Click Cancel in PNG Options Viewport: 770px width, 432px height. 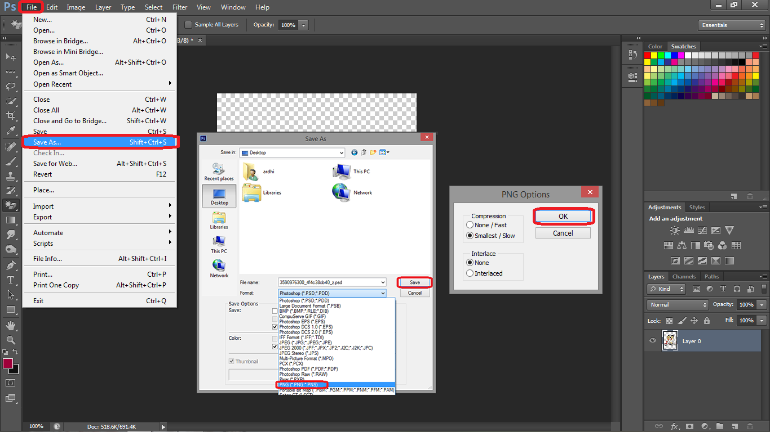(563, 233)
